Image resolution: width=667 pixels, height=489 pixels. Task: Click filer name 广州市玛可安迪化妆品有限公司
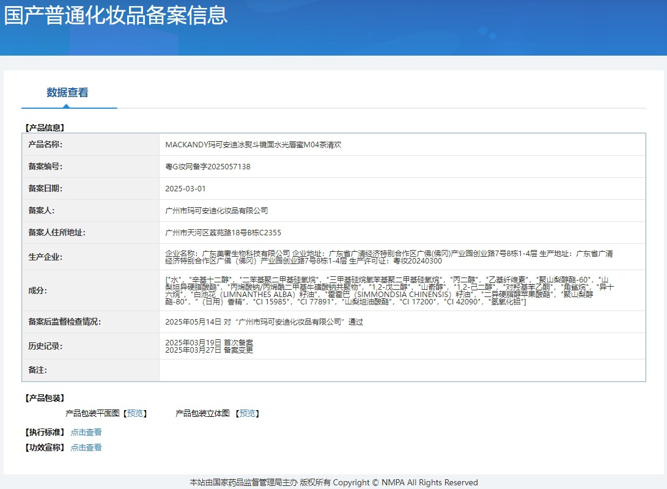click(216, 210)
